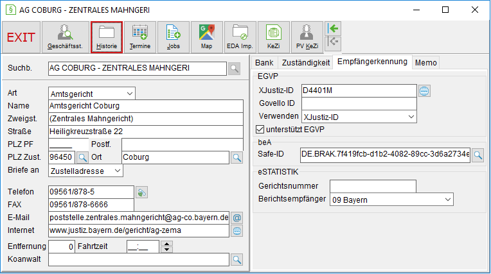Click the Postf. input field
The height and width of the screenshot is (274, 491).
click(x=183, y=144)
